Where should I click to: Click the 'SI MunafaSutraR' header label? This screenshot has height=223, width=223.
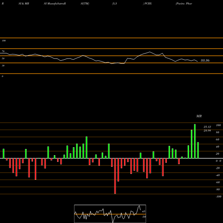tap(55, 4)
